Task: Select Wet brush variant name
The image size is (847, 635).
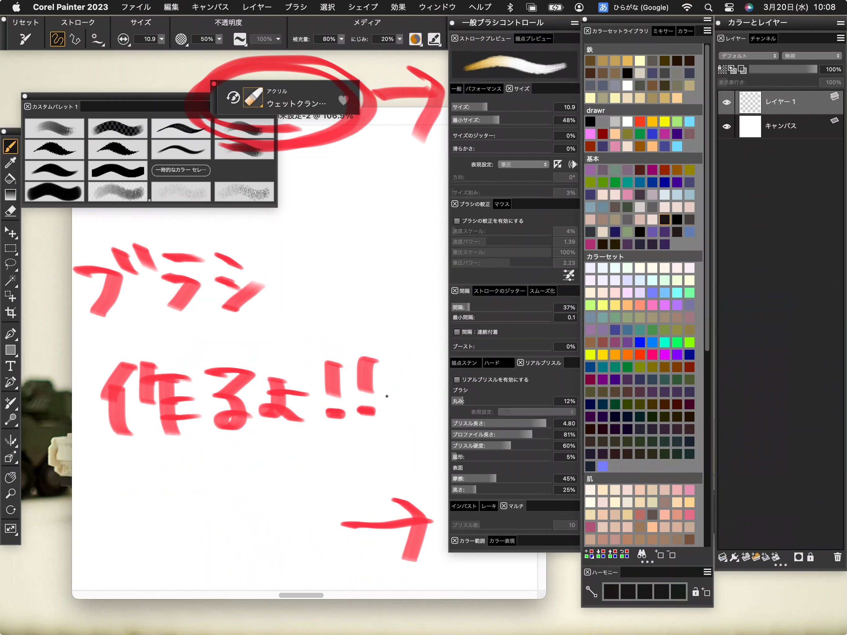Action: coord(296,104)
